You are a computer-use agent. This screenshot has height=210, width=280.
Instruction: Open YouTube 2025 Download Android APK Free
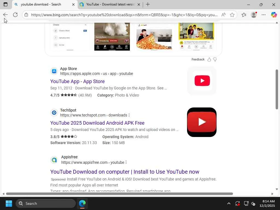point(97,123)
